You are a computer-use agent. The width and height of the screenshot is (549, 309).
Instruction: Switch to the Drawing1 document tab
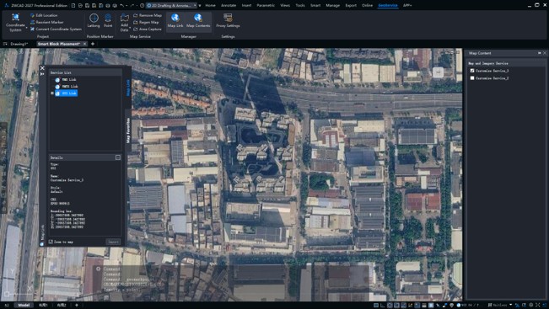click(19, 44)
